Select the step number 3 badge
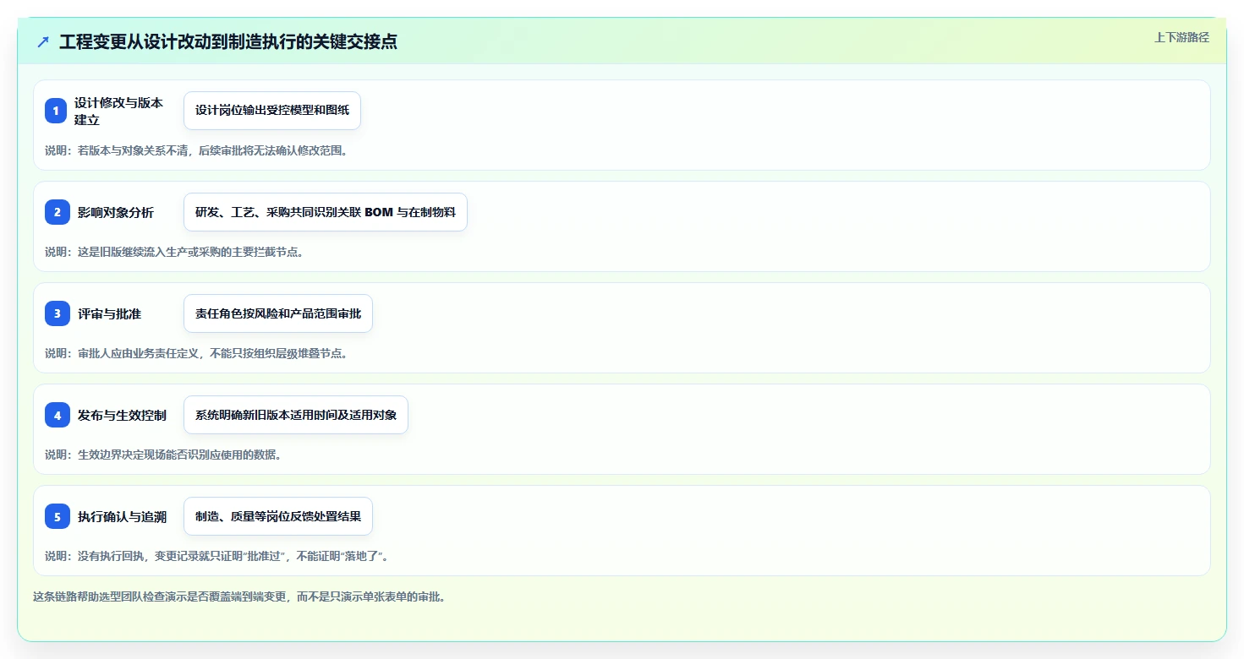The width and height of the screenshot is (1244, 659). (x=57, y=313)
